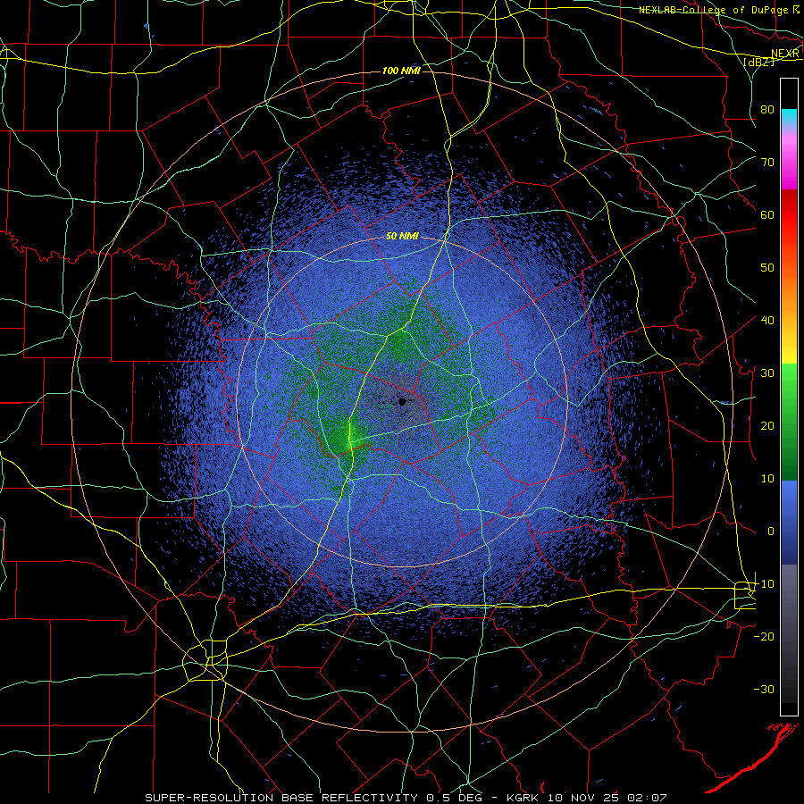This screenshot has width=804, height=804.
Task: Click the red segment of the color bar
Action: (x=789, y=215)
